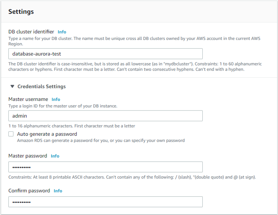The height and width of the screenshot is (215, 278).
Task: Click the DB cluster identifier label
Action: (x=31, y=32)
